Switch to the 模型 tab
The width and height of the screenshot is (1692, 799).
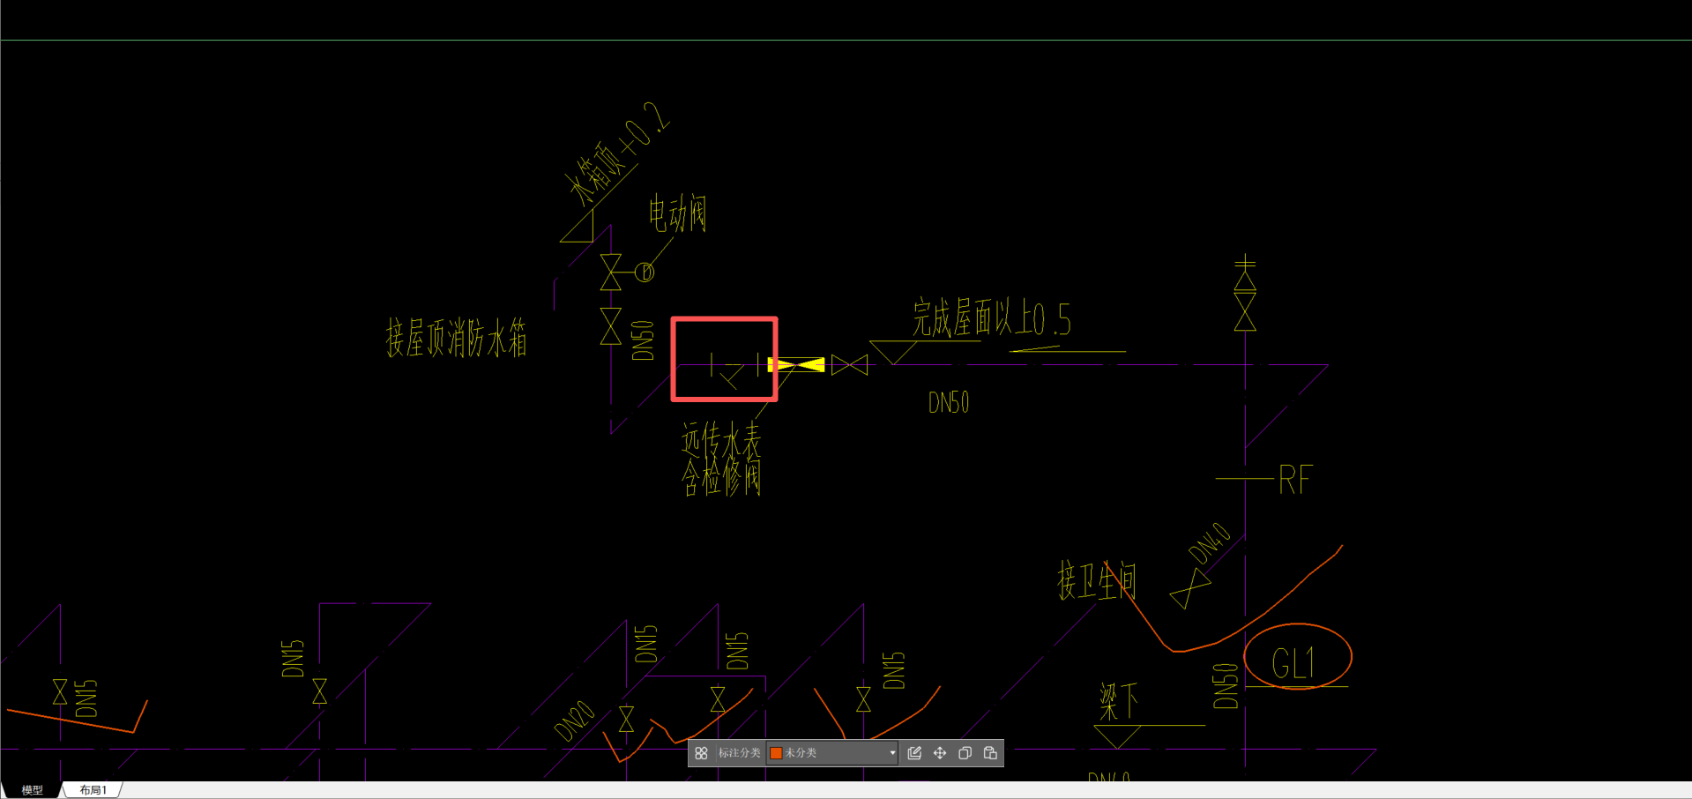point(32,790)
